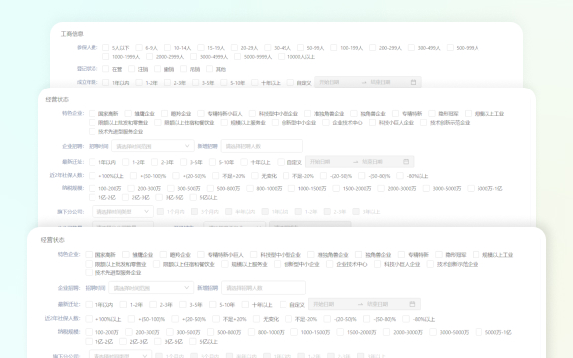Select the 其他 registration status checkbox

point(209,69)
